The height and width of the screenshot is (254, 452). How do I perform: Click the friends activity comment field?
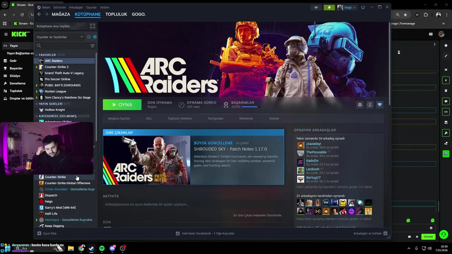pos(194,204)
